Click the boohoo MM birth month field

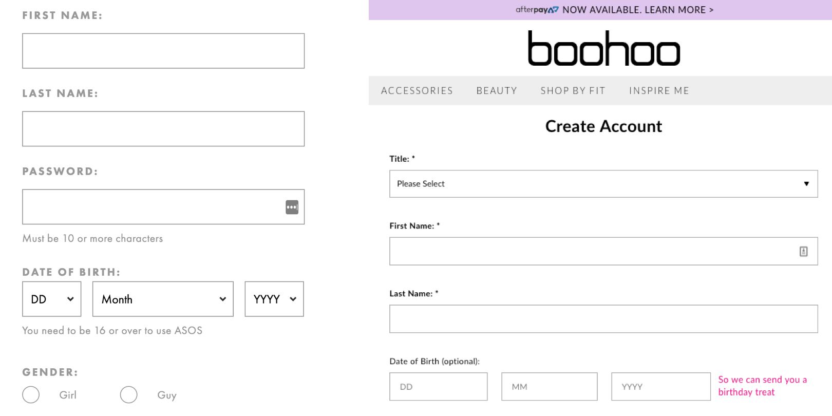tap(550, 387)
